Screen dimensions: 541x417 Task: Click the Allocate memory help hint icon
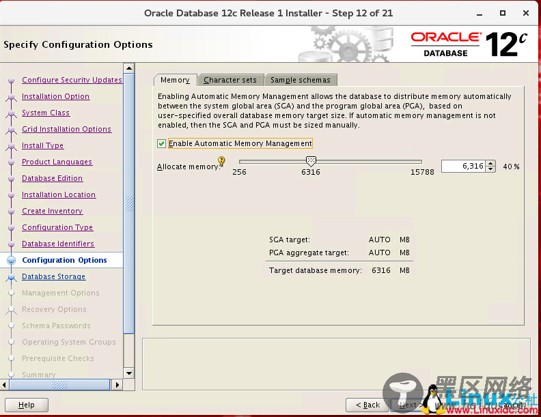(221, 160)
